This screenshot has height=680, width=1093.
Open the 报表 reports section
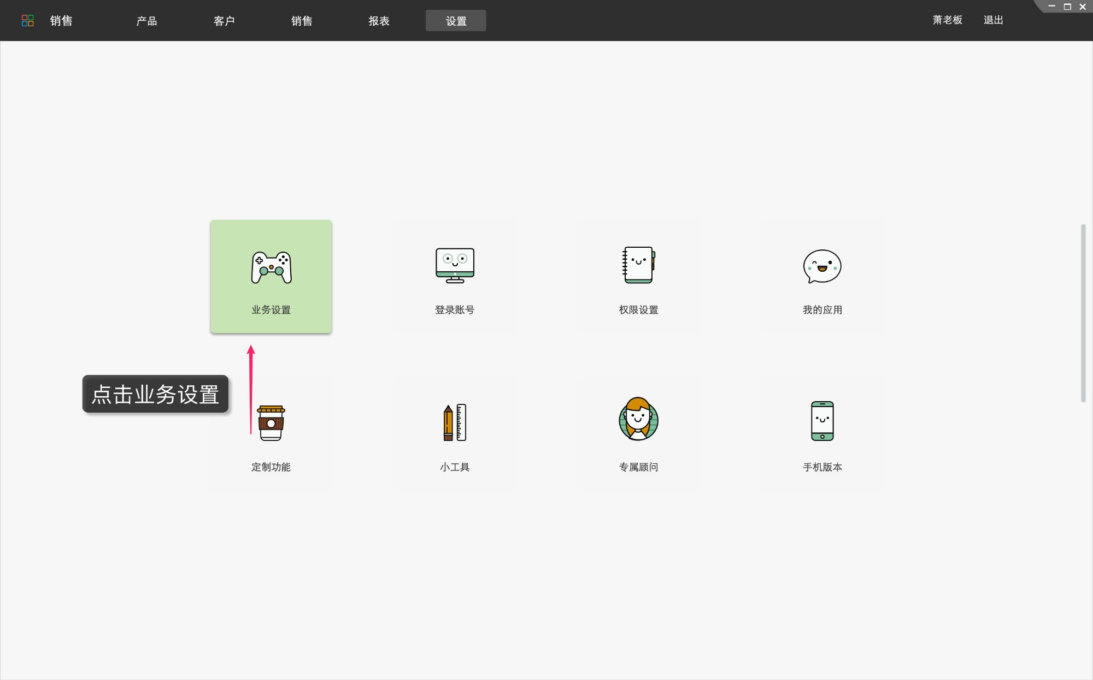tap(379, 20)
